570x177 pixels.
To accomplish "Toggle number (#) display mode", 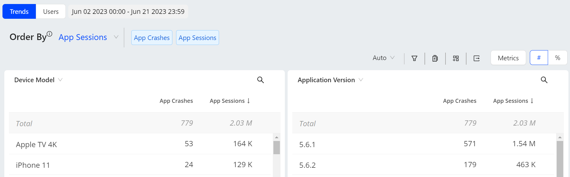I will [x=539, y=58].
